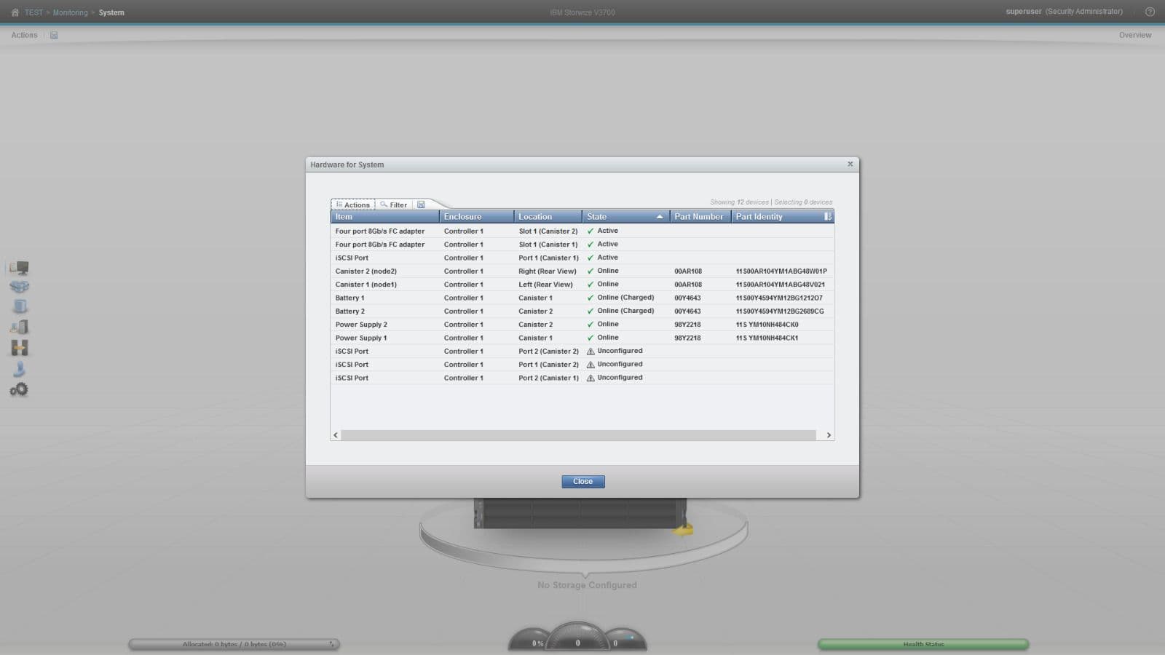
Task: Click the Overview link
Action: pyautogui.click(x=1134, y=35)
